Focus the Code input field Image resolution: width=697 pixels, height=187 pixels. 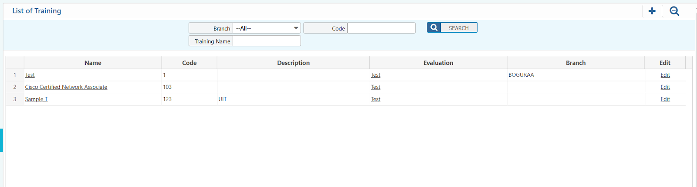[x=381, y=28]
